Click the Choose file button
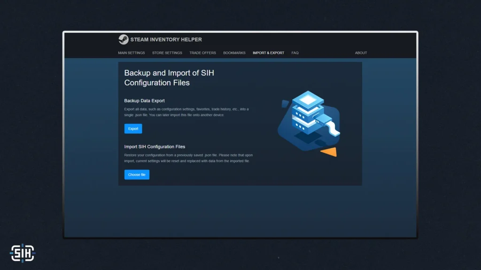481x270 pixels. click(137, 174)
